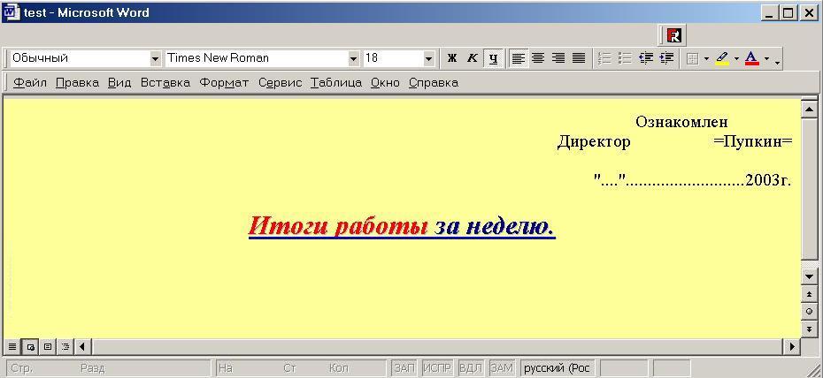Click the русский language status indicator

557,368
